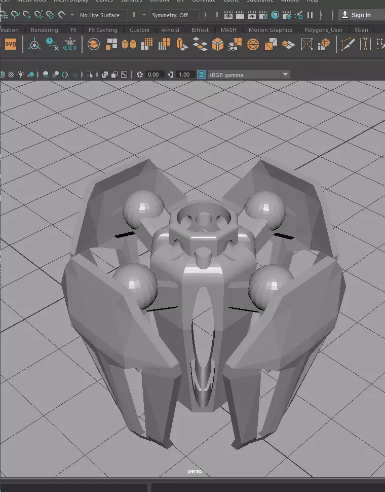
Task: Toggle Motion Blur viewport icon
Action: click(55, 75)
